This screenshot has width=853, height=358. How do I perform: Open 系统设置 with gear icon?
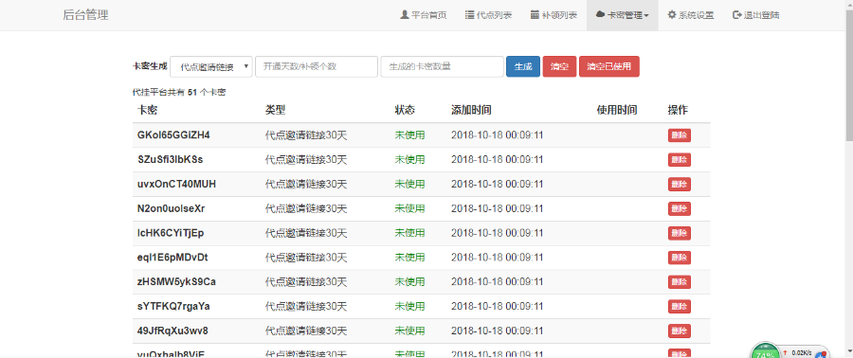click(x=691, y=15)
